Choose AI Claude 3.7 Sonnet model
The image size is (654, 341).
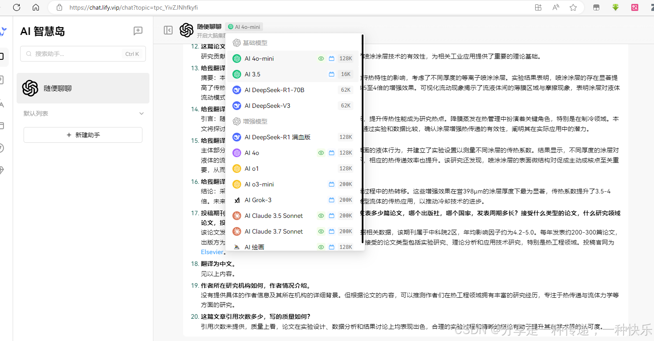(293, 231)
